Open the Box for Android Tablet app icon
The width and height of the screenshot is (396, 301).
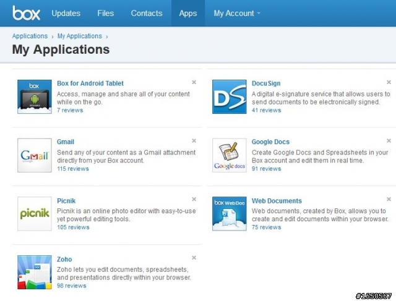pyautogui.click(x=35, y=96)
